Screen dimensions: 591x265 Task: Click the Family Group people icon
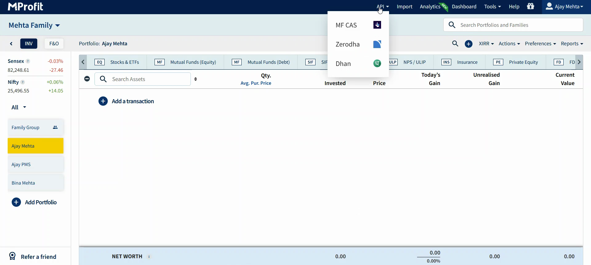tap(55, 127)
